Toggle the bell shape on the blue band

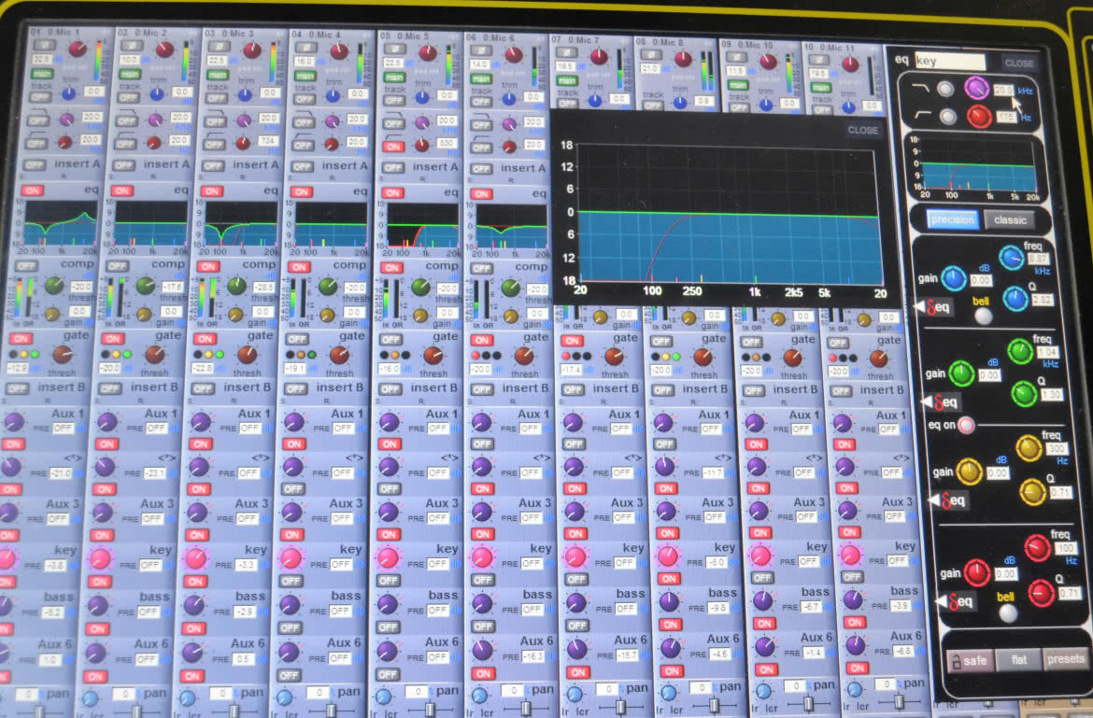tap(983, 317)
